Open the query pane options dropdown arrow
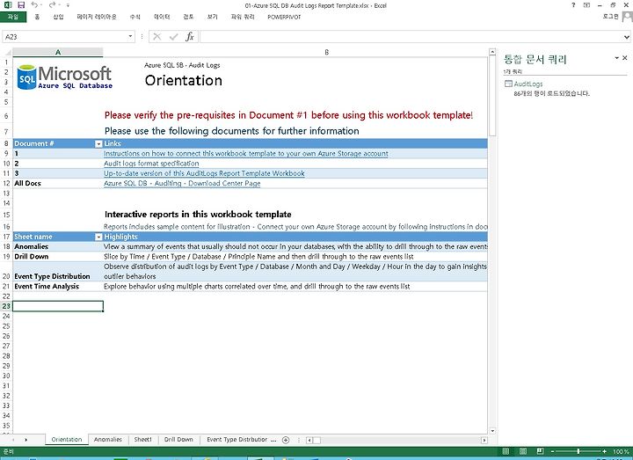 tap(616, 58)
